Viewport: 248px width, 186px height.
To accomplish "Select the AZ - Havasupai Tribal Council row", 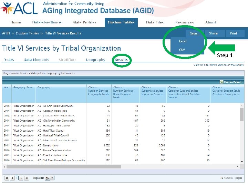I will click(x=121, y=125).
